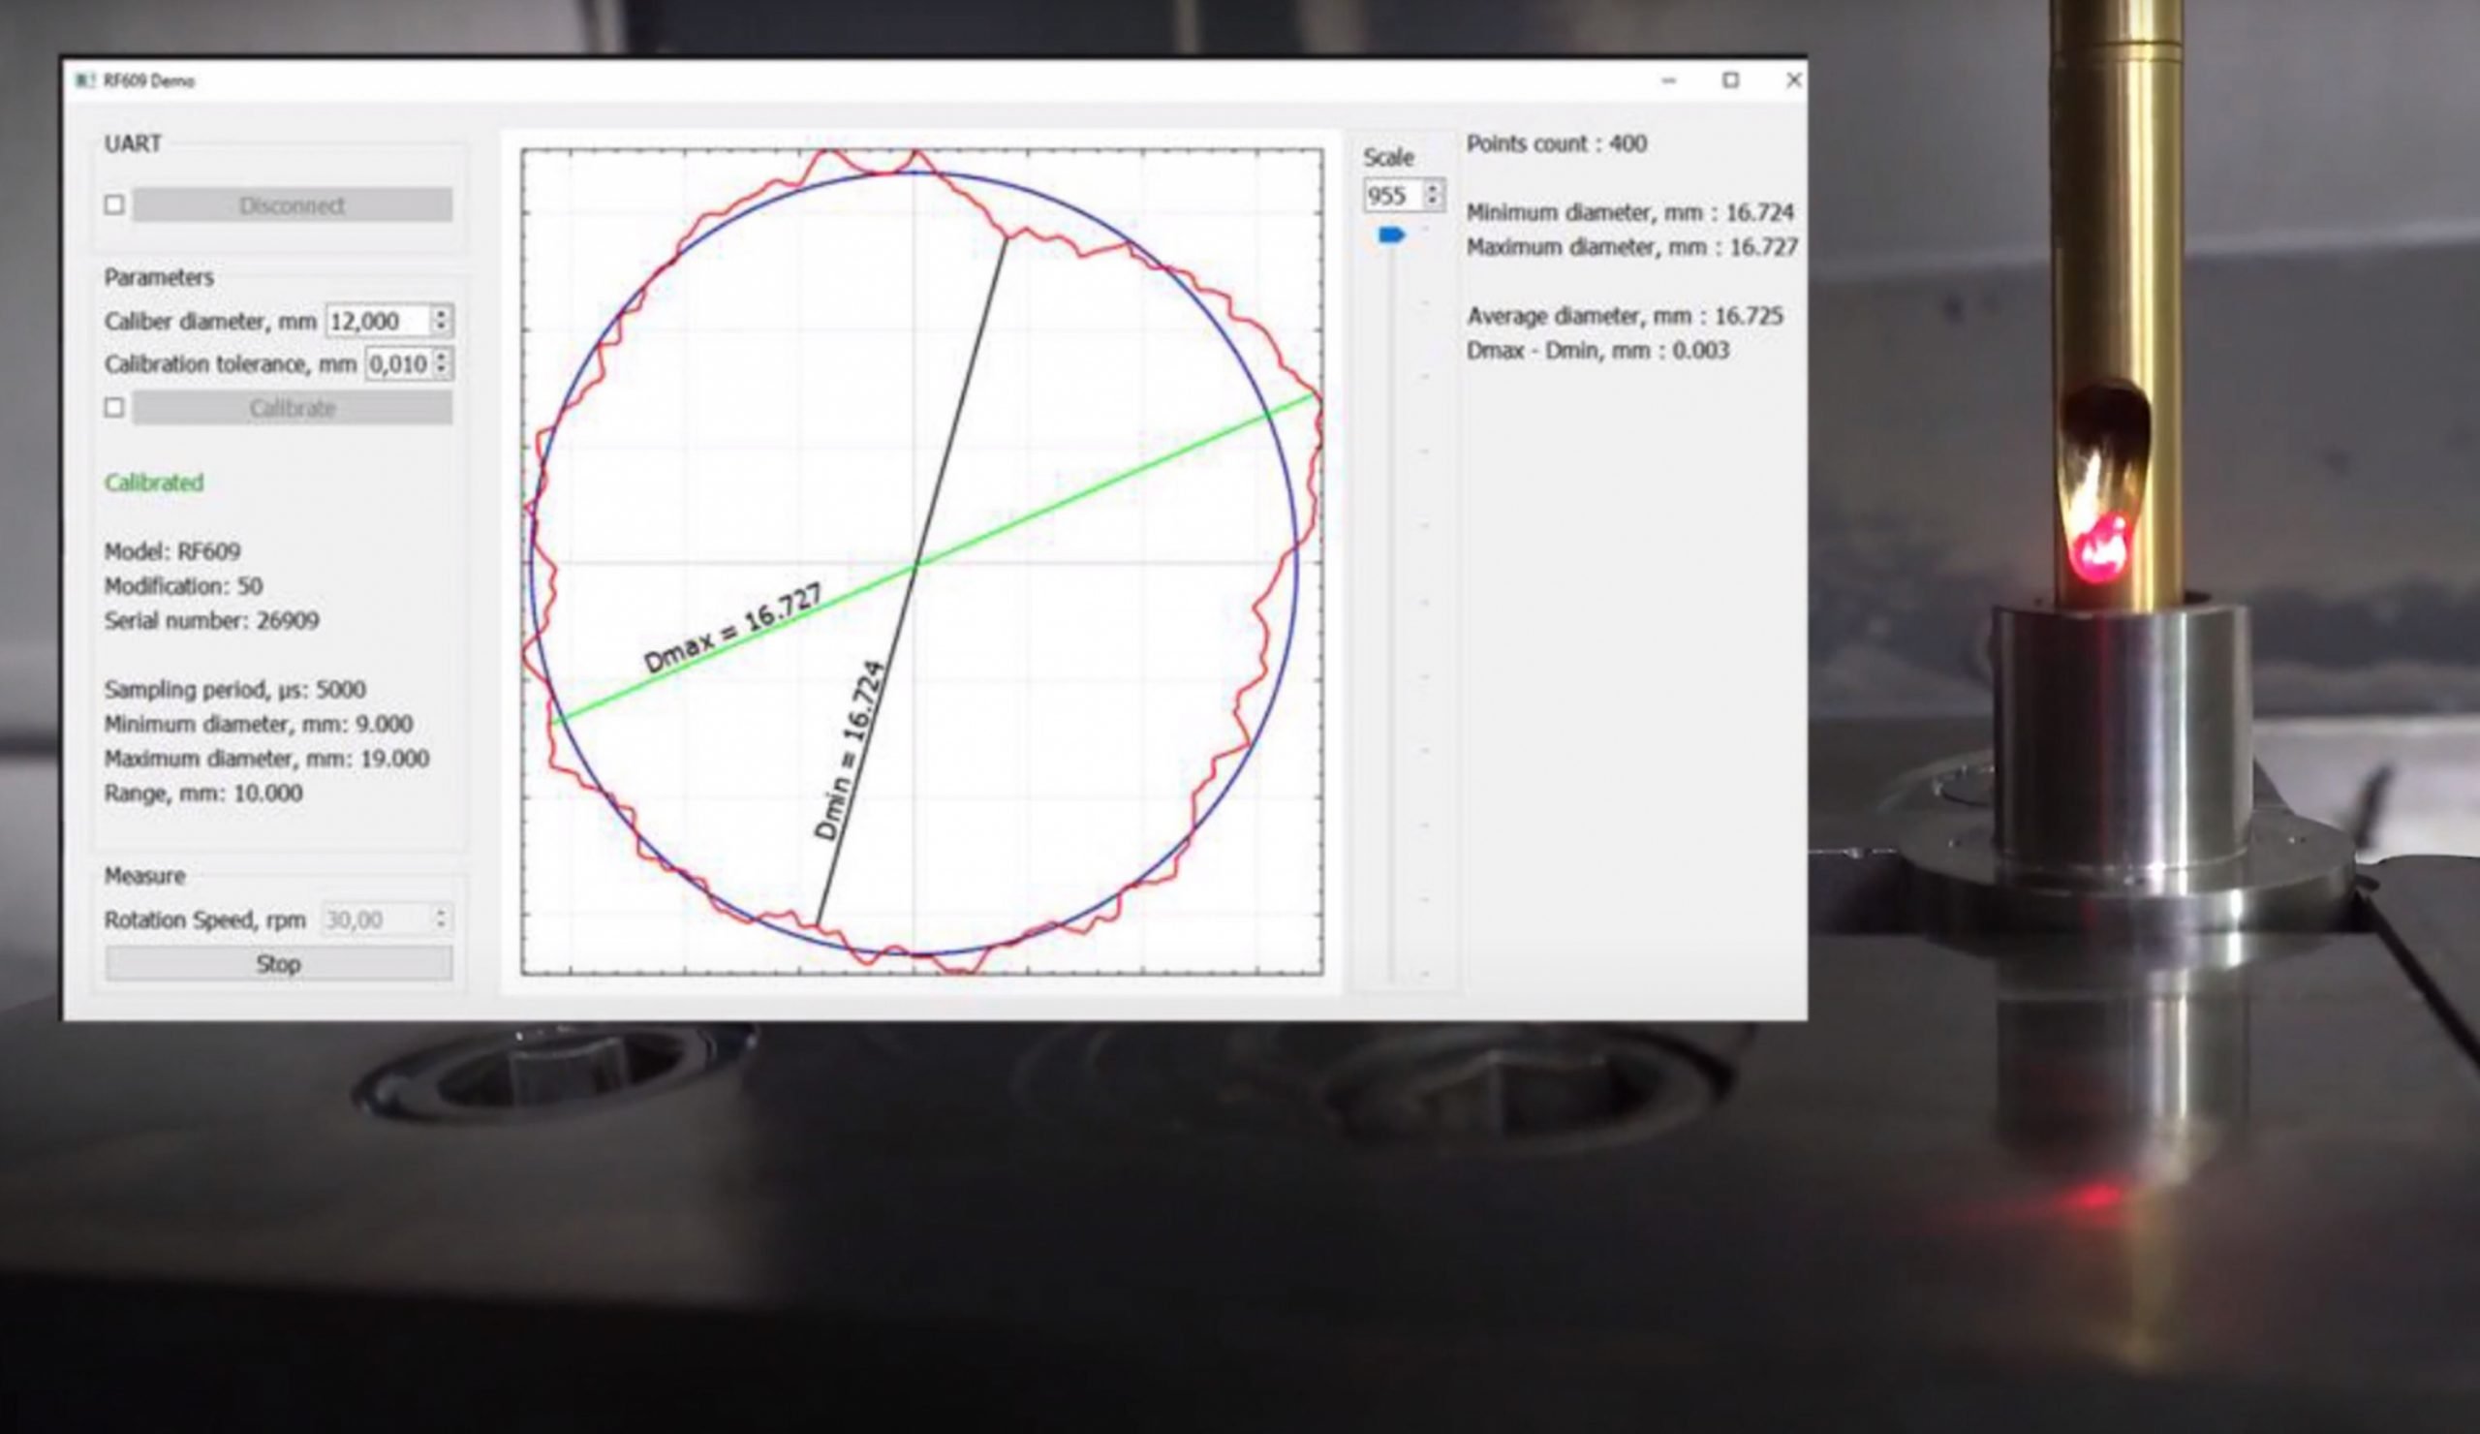Click the Caliber diameter input field
This screenshot has width=2480, height=1434.
(377, 321)
